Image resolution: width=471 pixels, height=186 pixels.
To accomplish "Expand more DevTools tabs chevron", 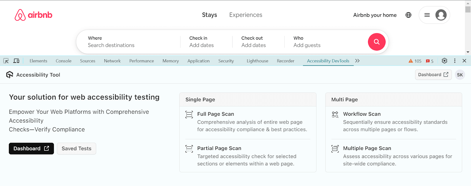I will tap(357, 61).
